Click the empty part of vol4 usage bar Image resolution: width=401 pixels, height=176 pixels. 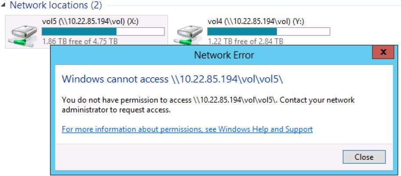(x=303, y=32)
